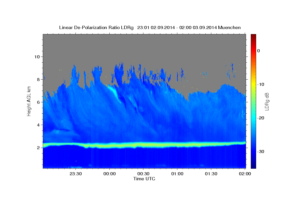This screenshot has height=202, width=304.
Task: Click the colorbar value 0 label
Action: (259, 51)
